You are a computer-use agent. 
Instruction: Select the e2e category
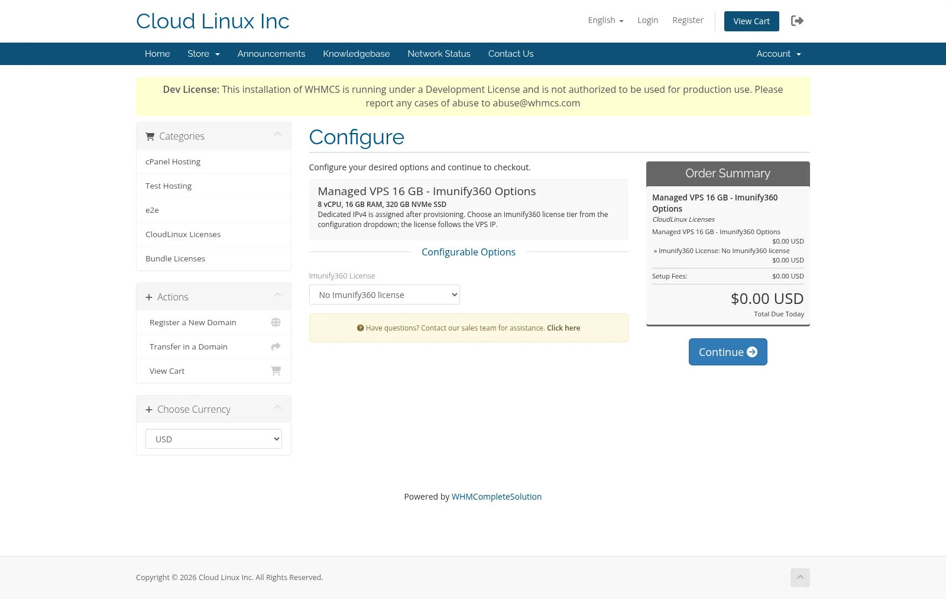(213, 210)
